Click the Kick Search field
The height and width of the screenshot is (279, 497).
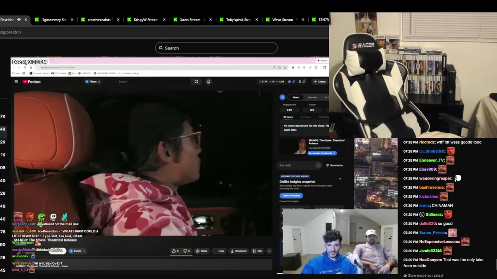pyautogui.click(x=216, y=48)
